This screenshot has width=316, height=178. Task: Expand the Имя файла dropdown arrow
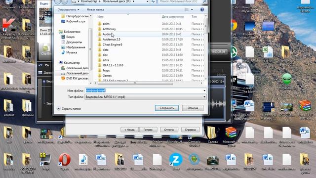(x=204, y=90)
